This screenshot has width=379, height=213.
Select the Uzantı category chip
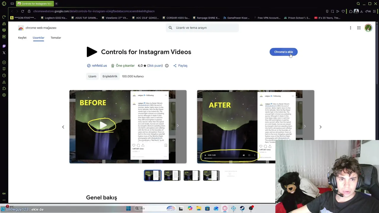pyautogui.click(x=92, y=76)
